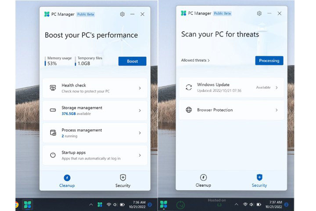Image resolution: width=316 pixels, height=211 pixels.
Task: Switch to Security tab in the Boost window
Action: tap(123, 180)
